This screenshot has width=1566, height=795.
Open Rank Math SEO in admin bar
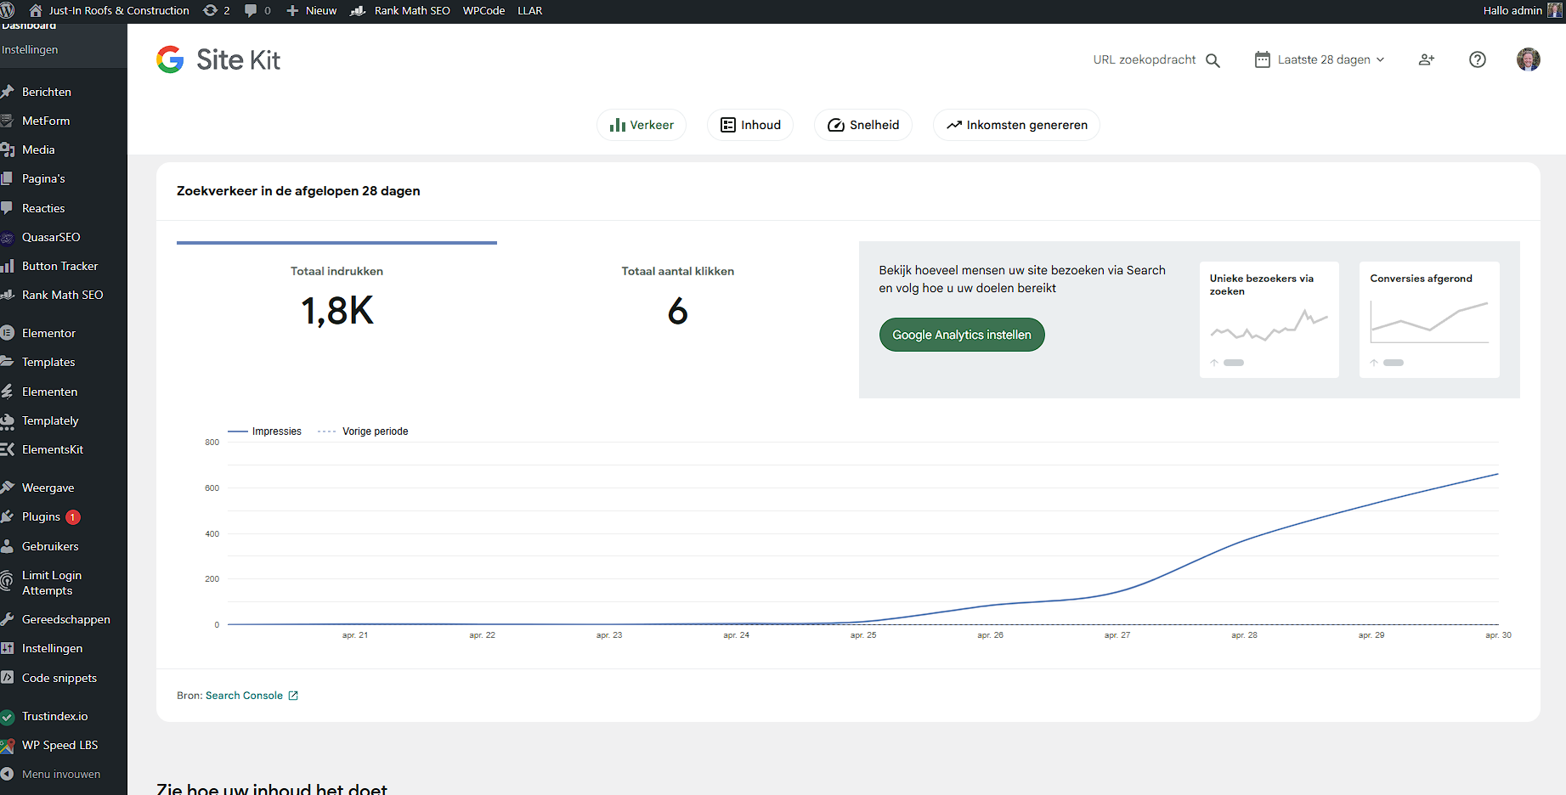tap(400, 10)
